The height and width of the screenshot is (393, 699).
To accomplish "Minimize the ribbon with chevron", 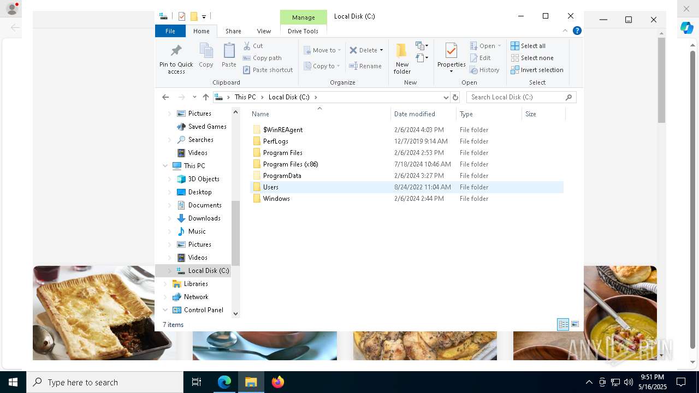I will 565,31.
